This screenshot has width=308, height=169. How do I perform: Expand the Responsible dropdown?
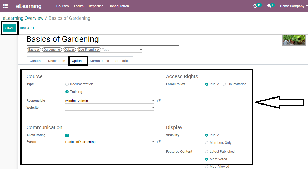coord(153,101)
